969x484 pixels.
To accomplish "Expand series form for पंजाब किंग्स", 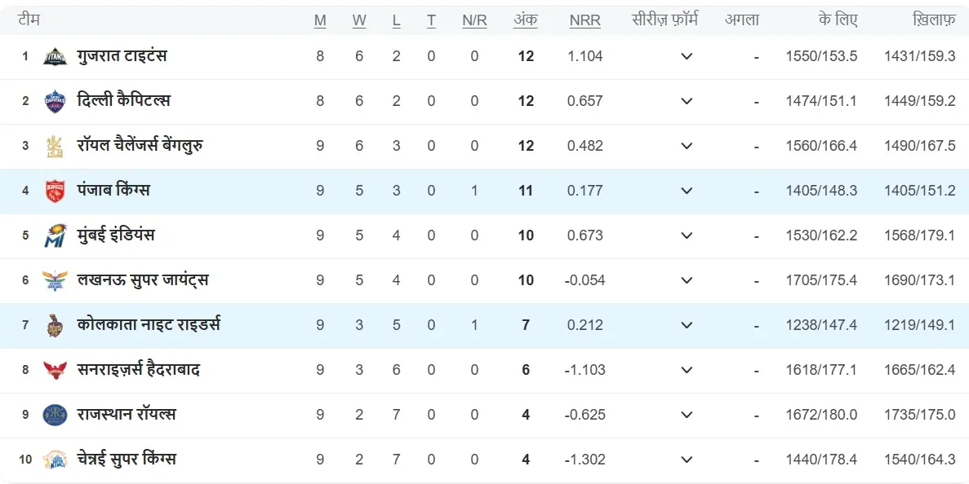I will tap(687, 191).
